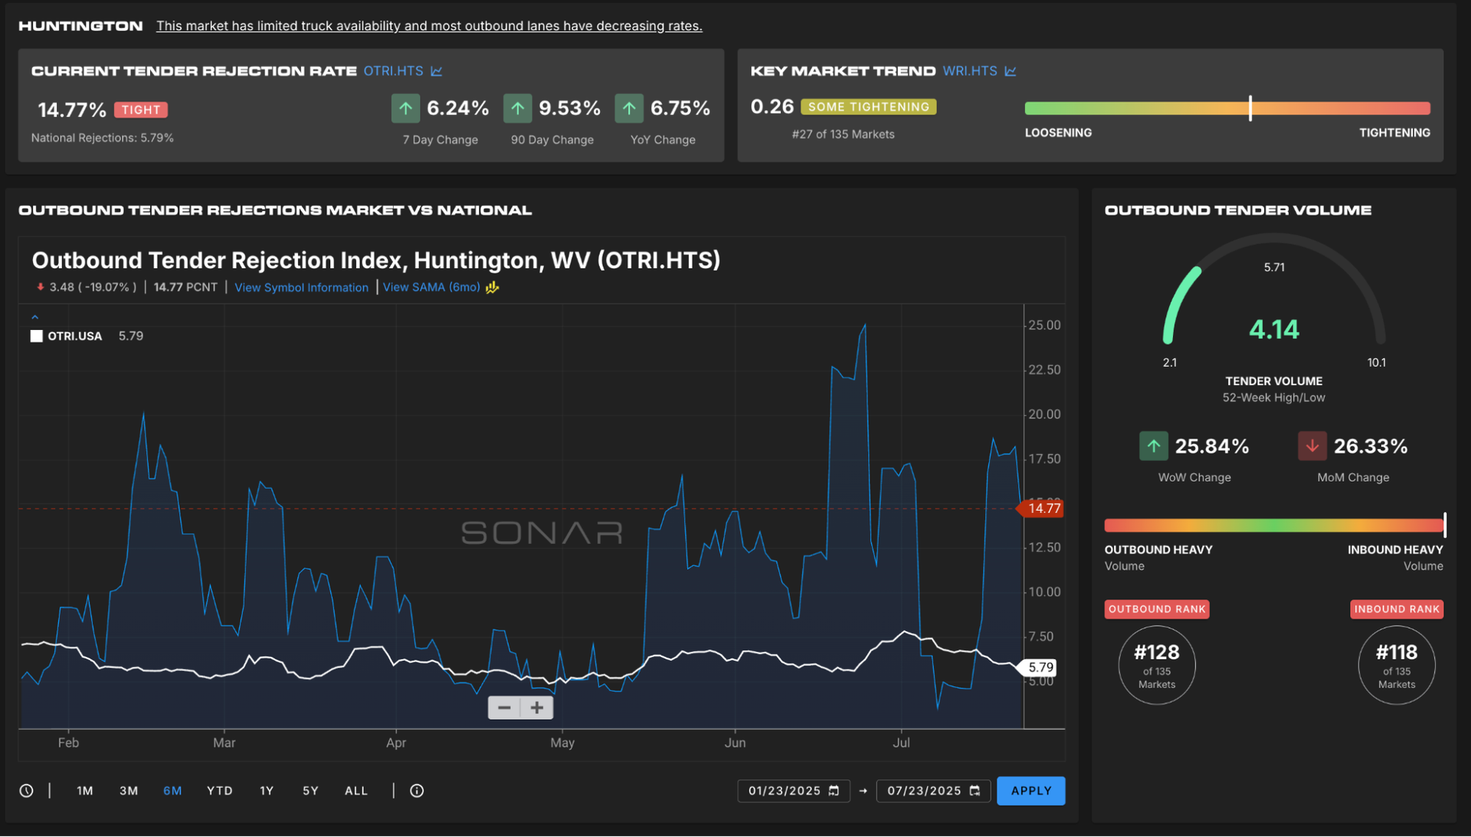The image size is (1471, 837).
Task: Click the OUTBOUND RANK label
Action: (1157, 609)
